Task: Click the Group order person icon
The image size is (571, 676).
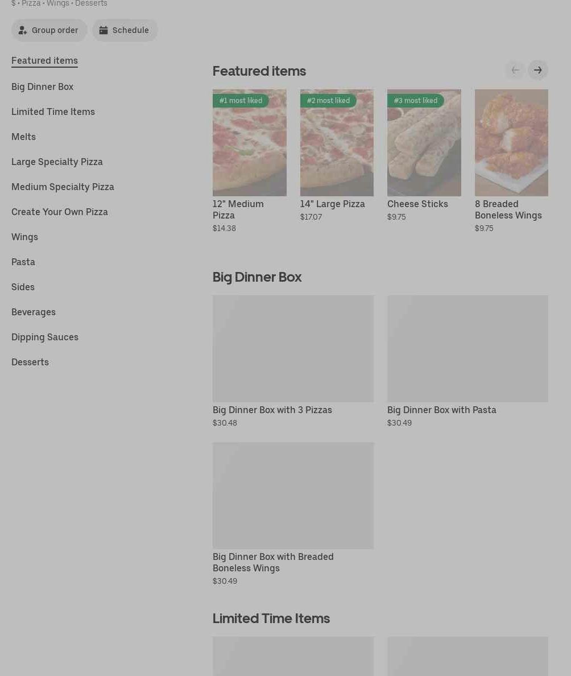Action: point(22,30)
